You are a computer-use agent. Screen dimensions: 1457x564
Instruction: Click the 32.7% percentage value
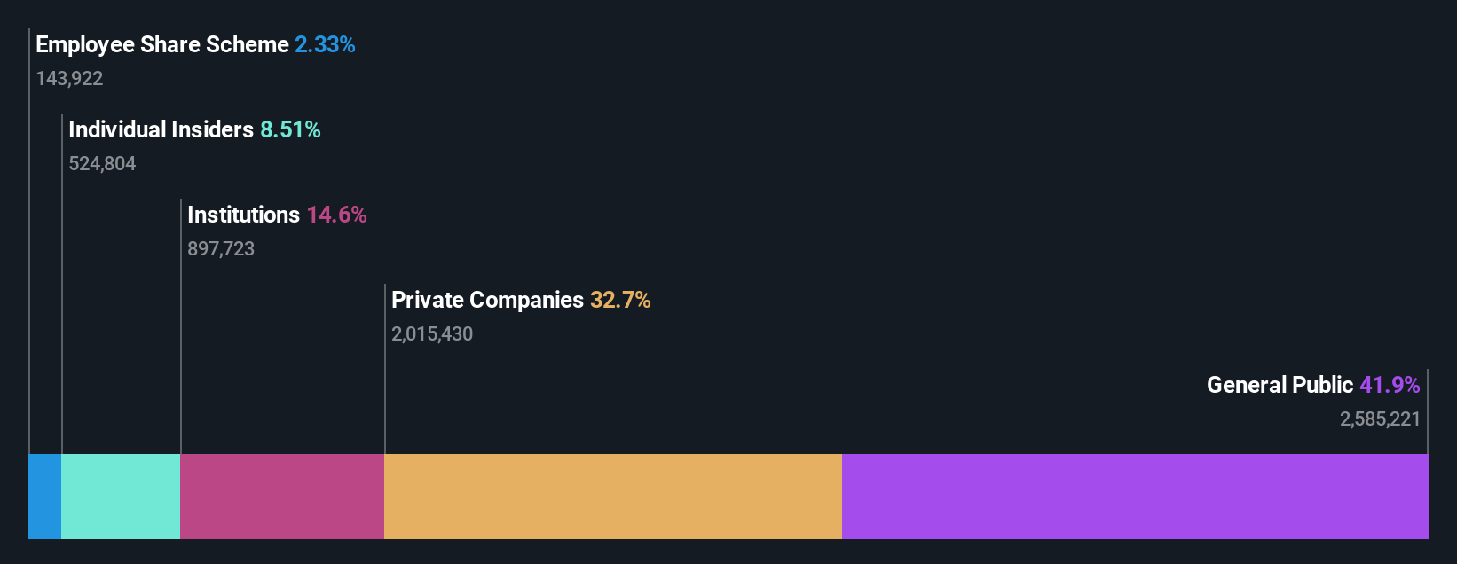point(620,300)
